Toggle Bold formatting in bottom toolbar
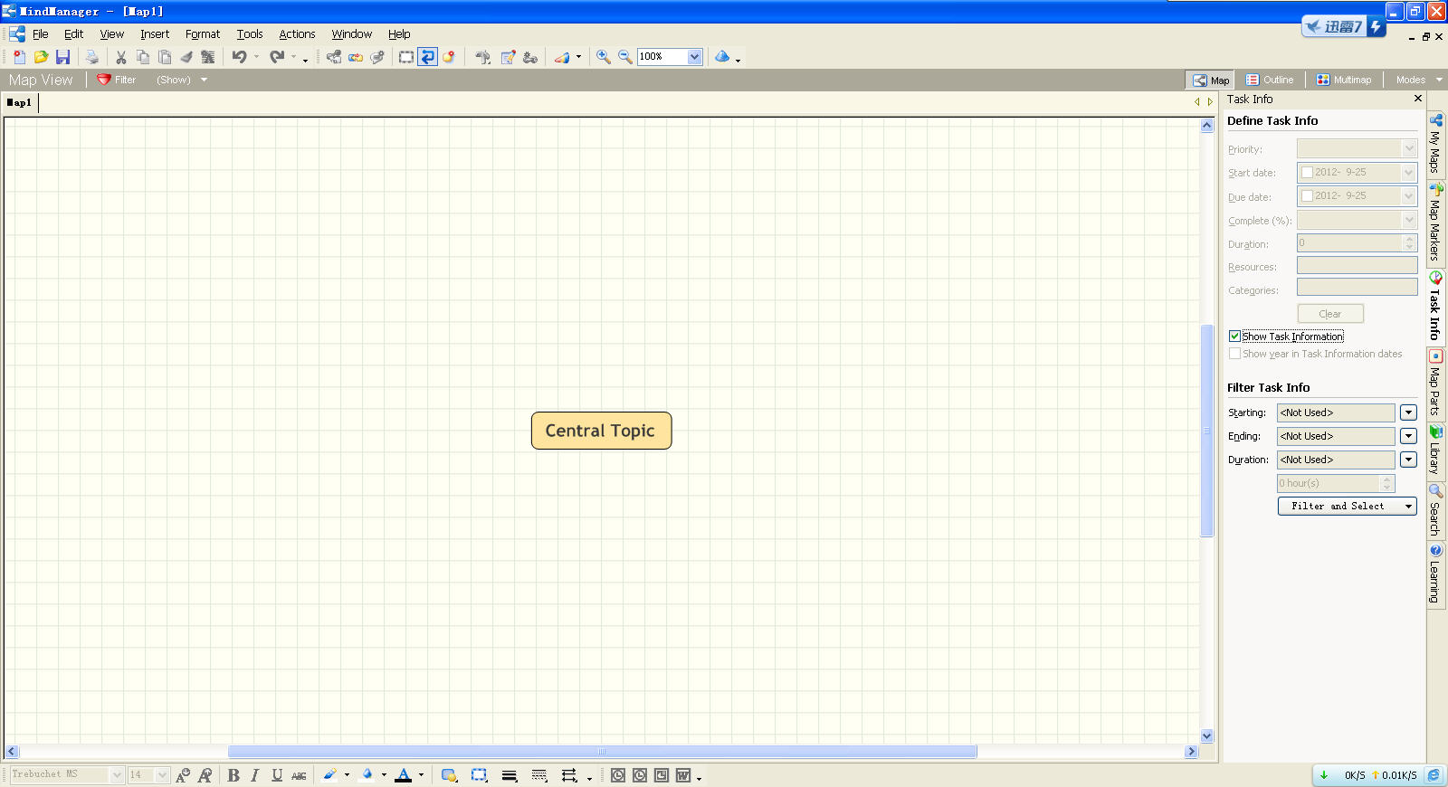This screenshot has height=787, width=1448. tap(233, 775)
